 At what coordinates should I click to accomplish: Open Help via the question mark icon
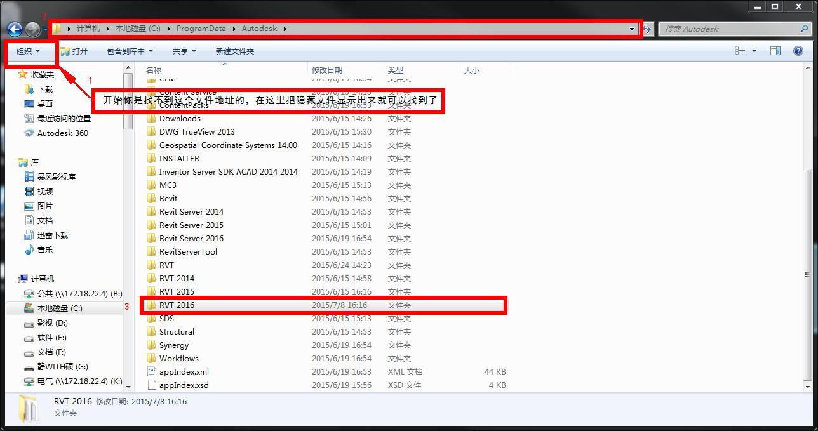tap(798, 50)
